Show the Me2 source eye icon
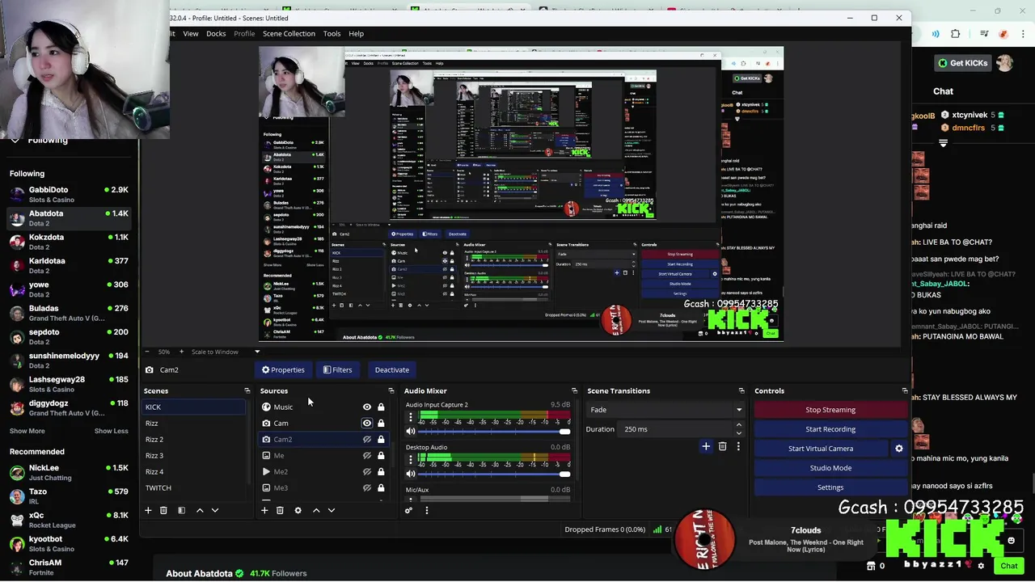1035x582 pixels. pyautogui.click(x=367, y=471)
